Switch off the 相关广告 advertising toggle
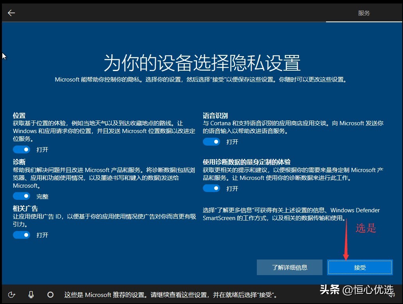 pos(21,235)
